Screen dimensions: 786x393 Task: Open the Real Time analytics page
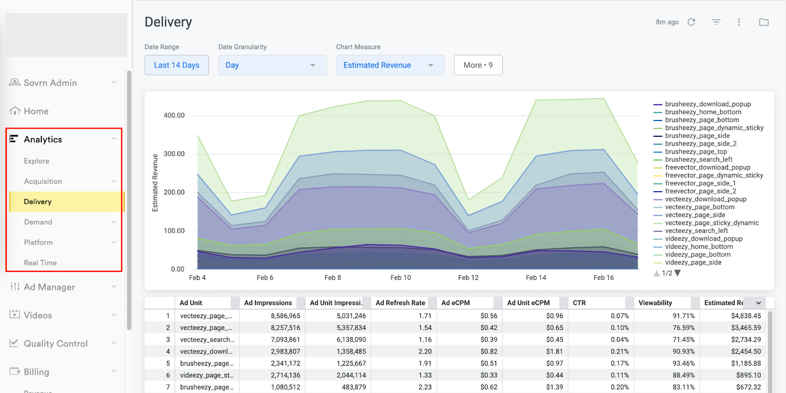[40, 263]
